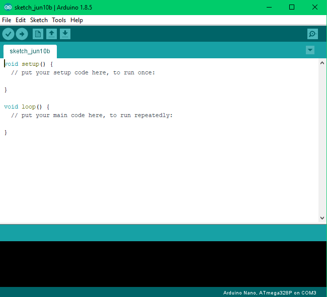
Task: Open the Tools menu
Action: point(59,20)
